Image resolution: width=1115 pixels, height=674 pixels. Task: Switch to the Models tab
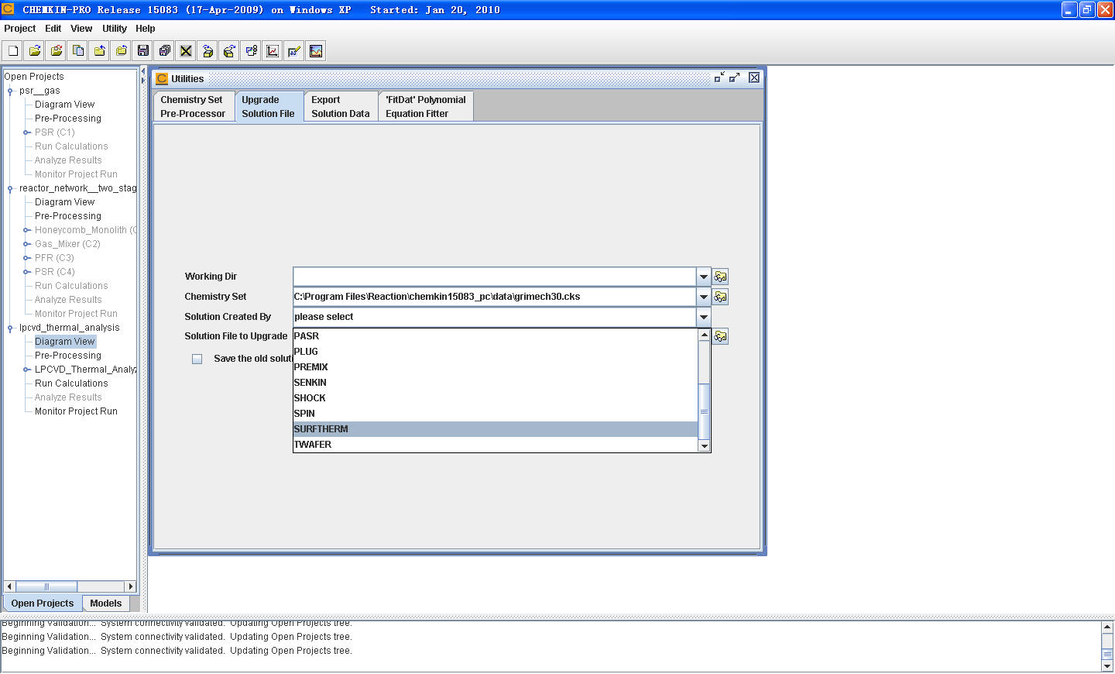click(x=105, y=604)
